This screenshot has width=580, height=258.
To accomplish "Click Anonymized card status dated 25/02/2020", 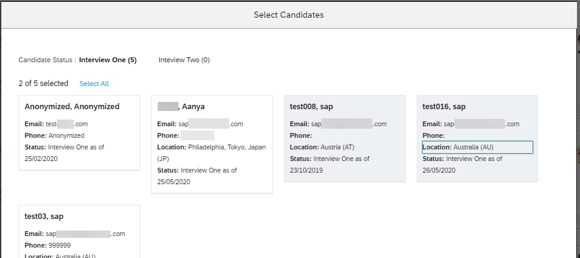I will coord(65,153).
